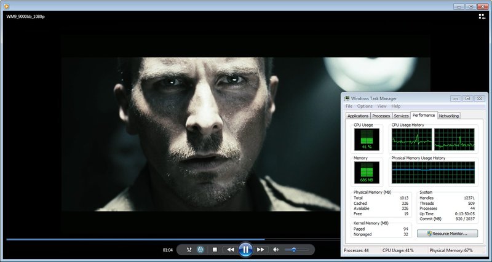
Task: Click status bar Processes: 44
Action: click(x=357, y=250)
